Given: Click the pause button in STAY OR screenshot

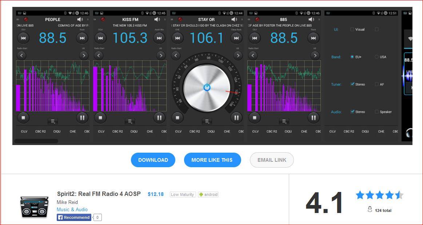Looking at the screenshot, I should pyautogui.click(x=236, y=117).
